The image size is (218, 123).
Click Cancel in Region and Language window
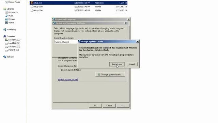pyautogui.click(x=109, y=106)
